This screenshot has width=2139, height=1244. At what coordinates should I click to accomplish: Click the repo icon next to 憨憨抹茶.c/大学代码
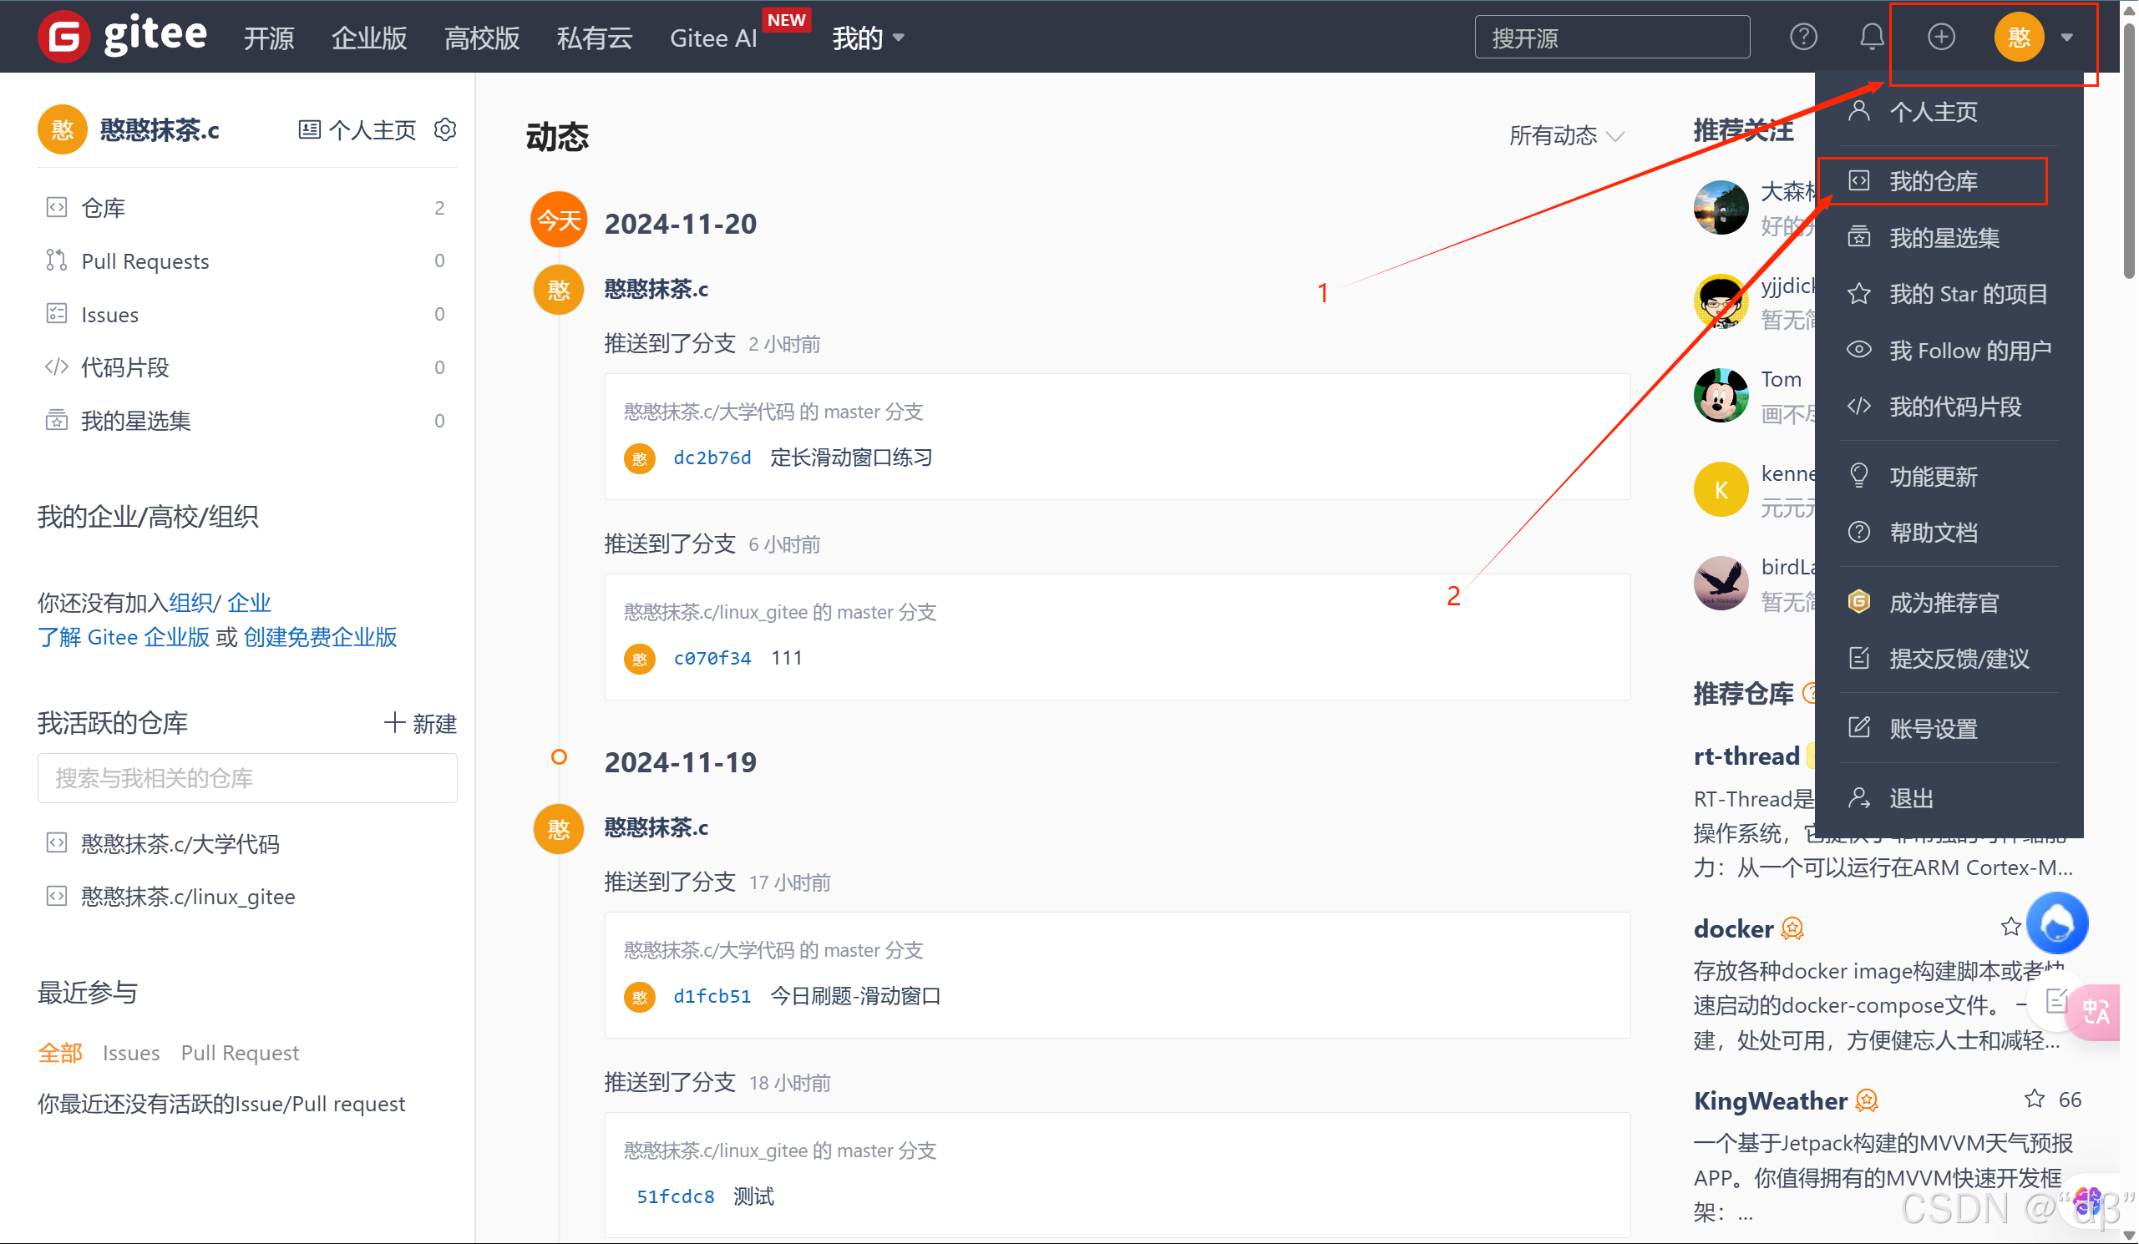pyautogui.click(x=56, y=842)
